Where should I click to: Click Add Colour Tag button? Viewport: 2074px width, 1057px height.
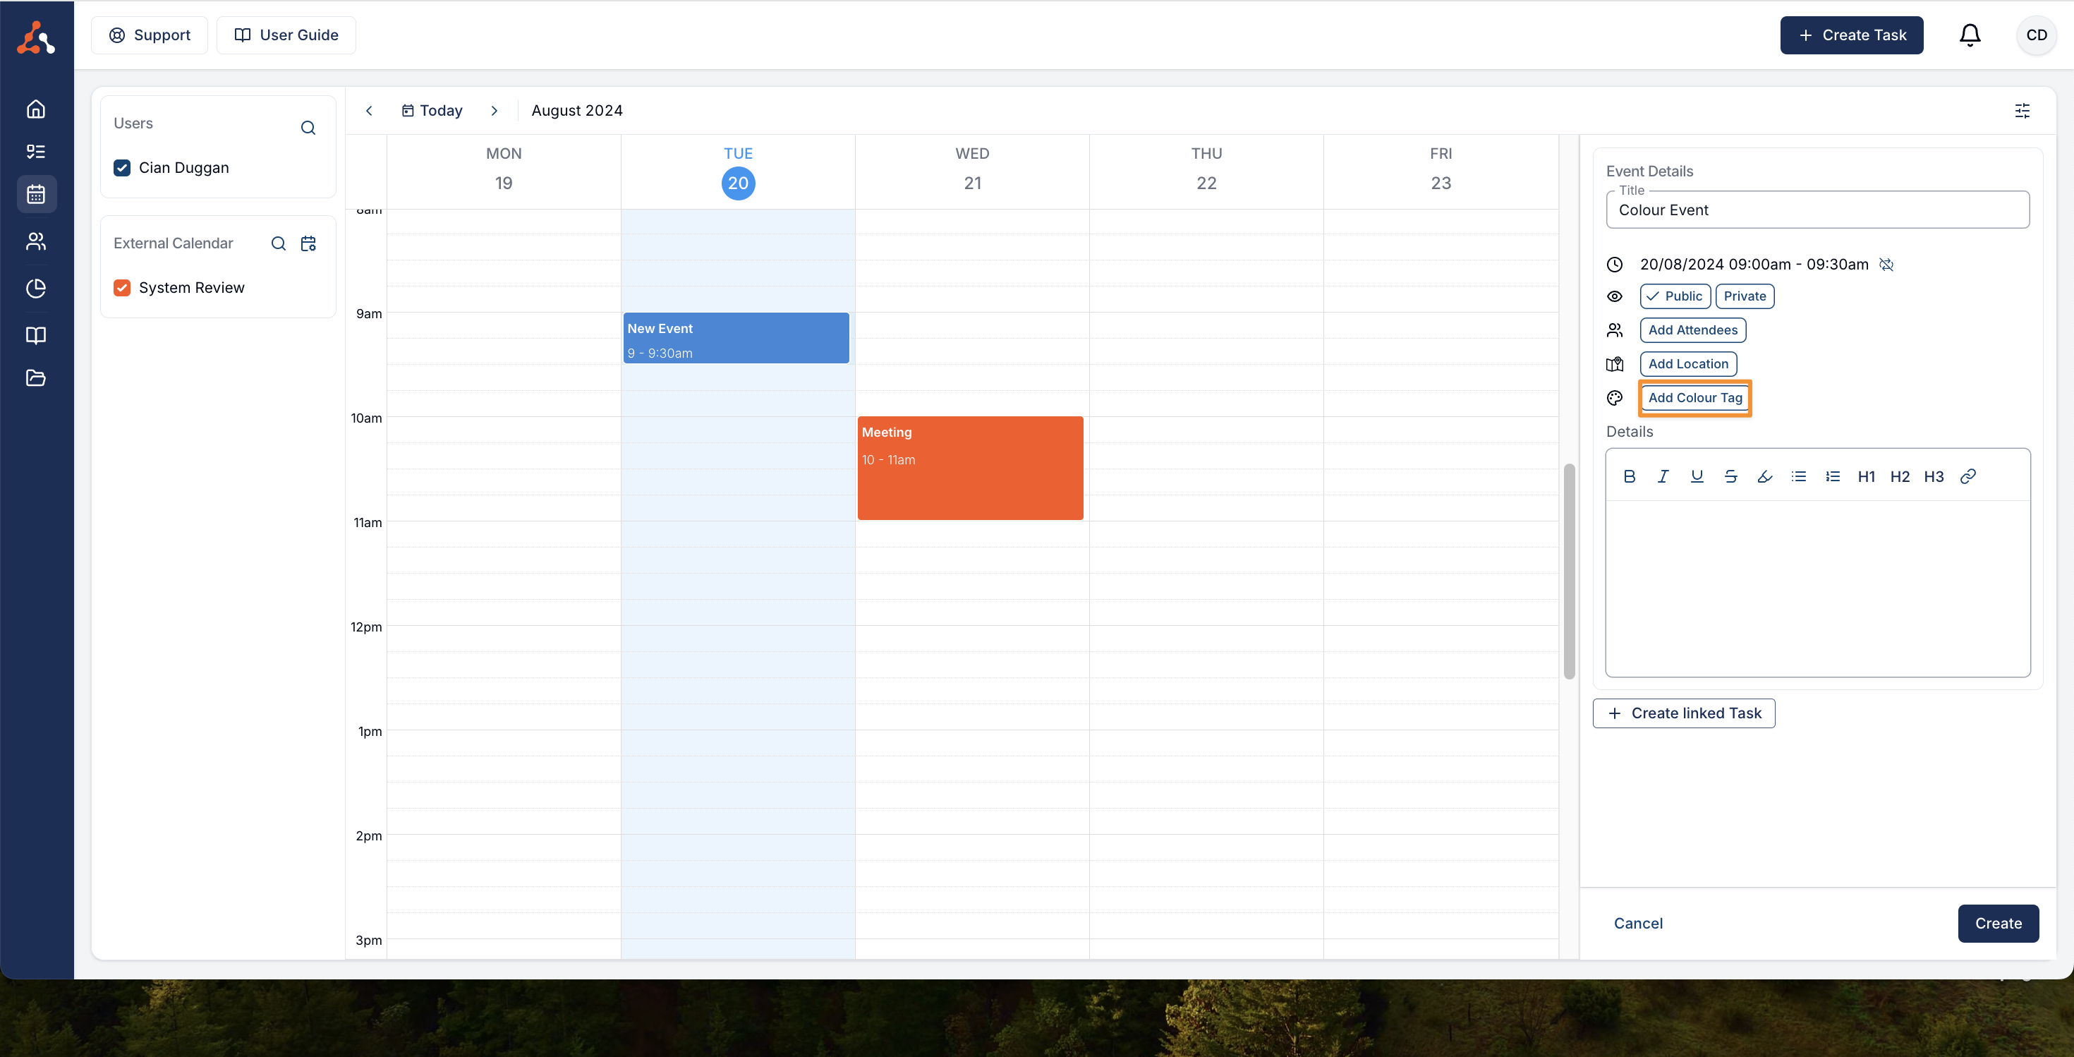coord(1694,398)
